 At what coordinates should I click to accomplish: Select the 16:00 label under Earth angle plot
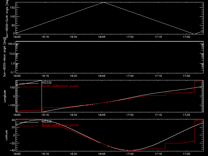tap(17, 37)
